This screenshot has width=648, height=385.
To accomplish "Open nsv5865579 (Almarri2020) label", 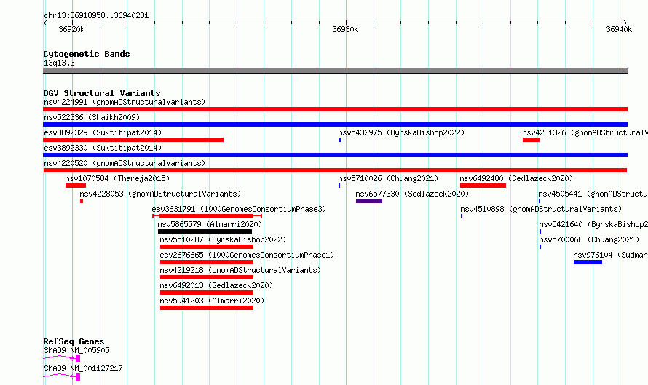I will pyautogui.click(x=210, y=224).
